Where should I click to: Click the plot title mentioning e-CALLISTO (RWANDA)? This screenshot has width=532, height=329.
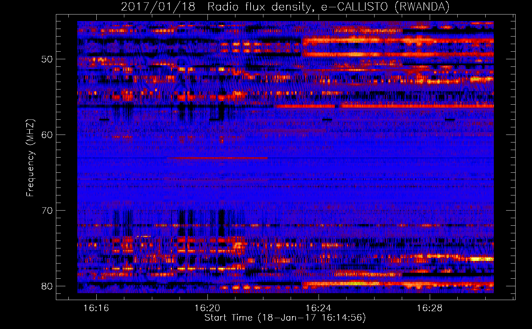[x=285, y=7]
